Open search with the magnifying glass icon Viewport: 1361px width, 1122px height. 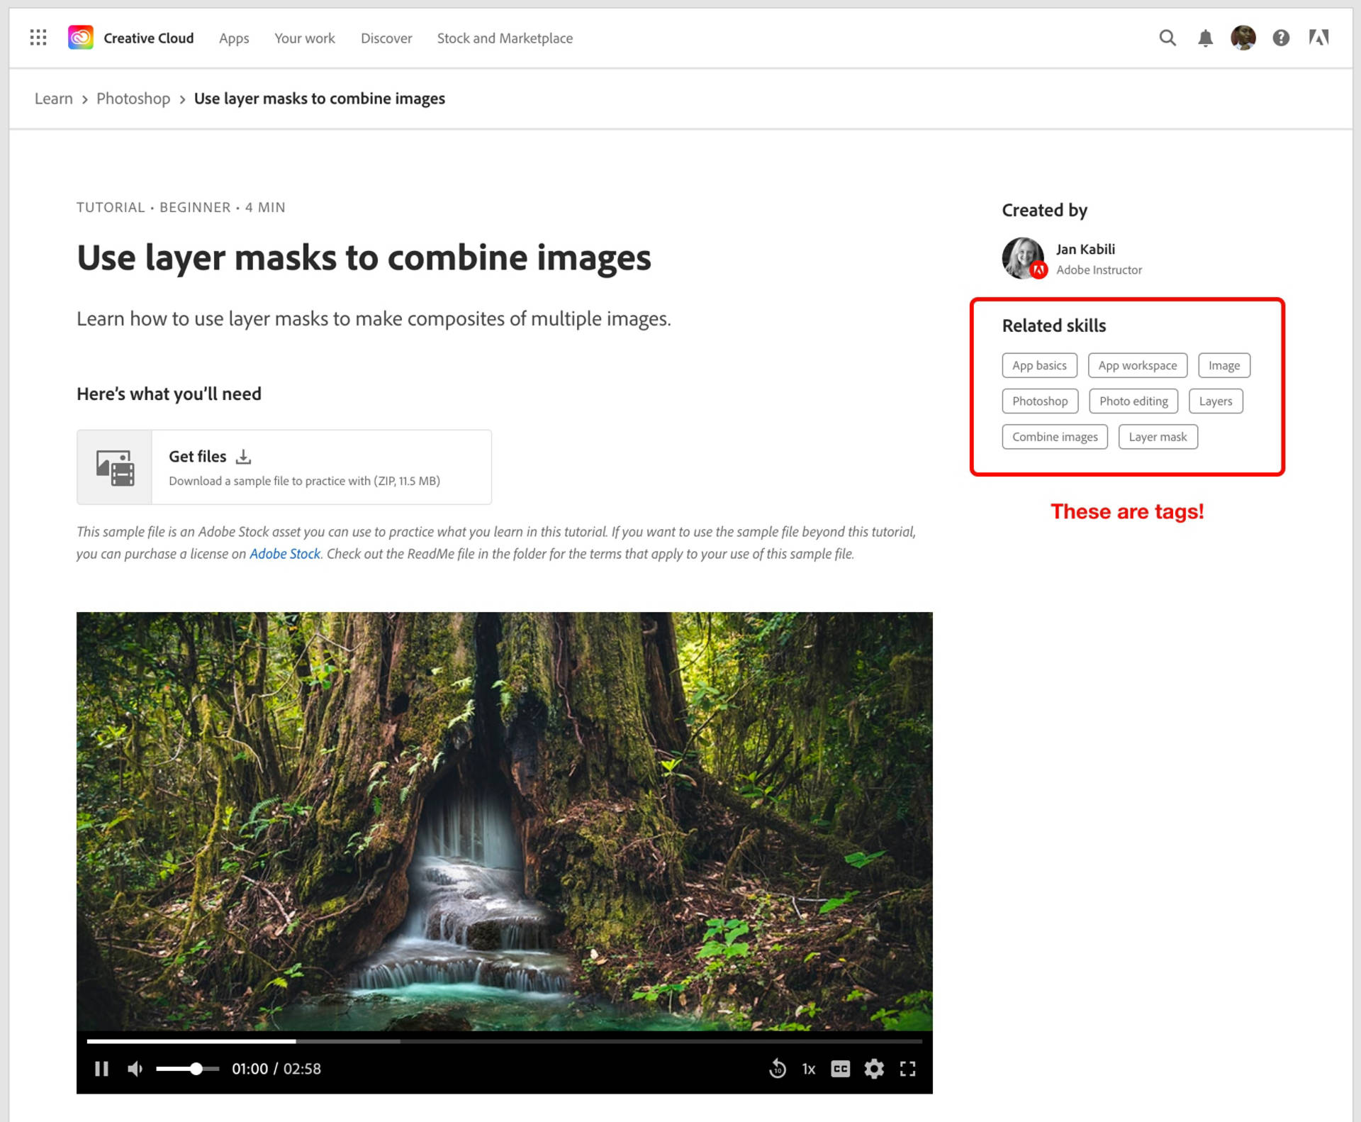click(x=1167, y=38)
